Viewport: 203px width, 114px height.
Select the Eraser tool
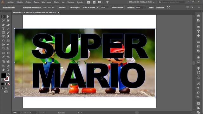click(x=8, y=36)
